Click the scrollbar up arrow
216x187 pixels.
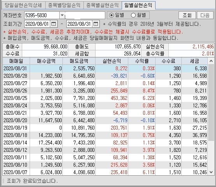[211, 61]
